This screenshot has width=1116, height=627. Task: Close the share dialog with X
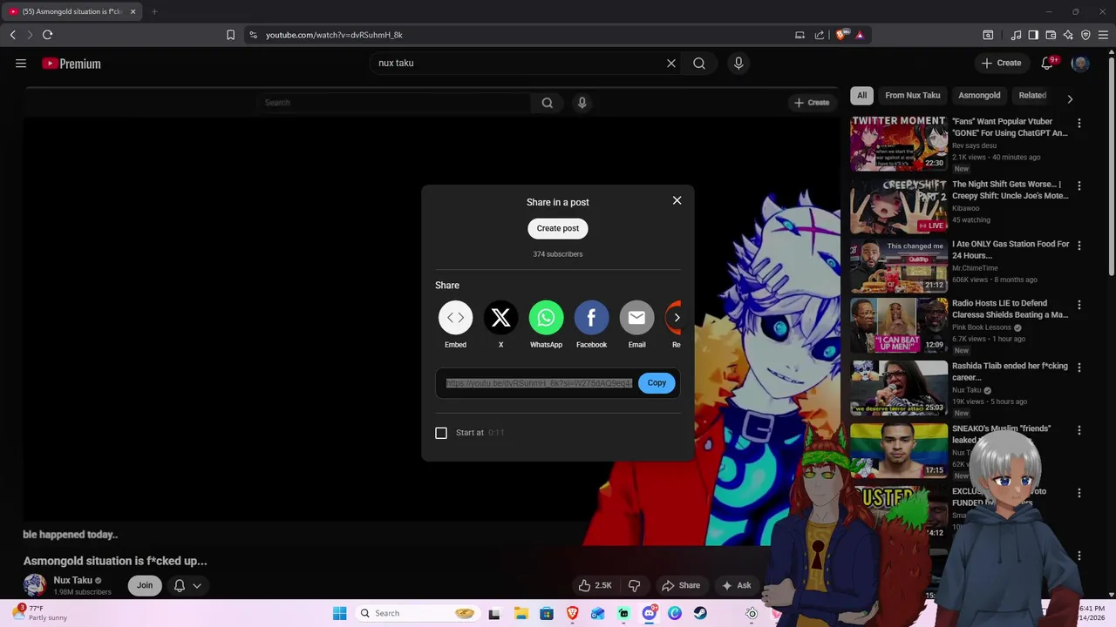(677, 200)
